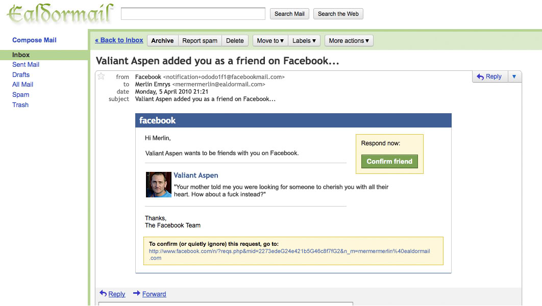The height and width of the screenshot is (306, 542).
Task: Star this Facebook notification email
Action: coord(101,76)
